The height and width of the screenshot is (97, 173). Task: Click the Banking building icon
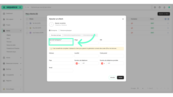click(4, 69)
